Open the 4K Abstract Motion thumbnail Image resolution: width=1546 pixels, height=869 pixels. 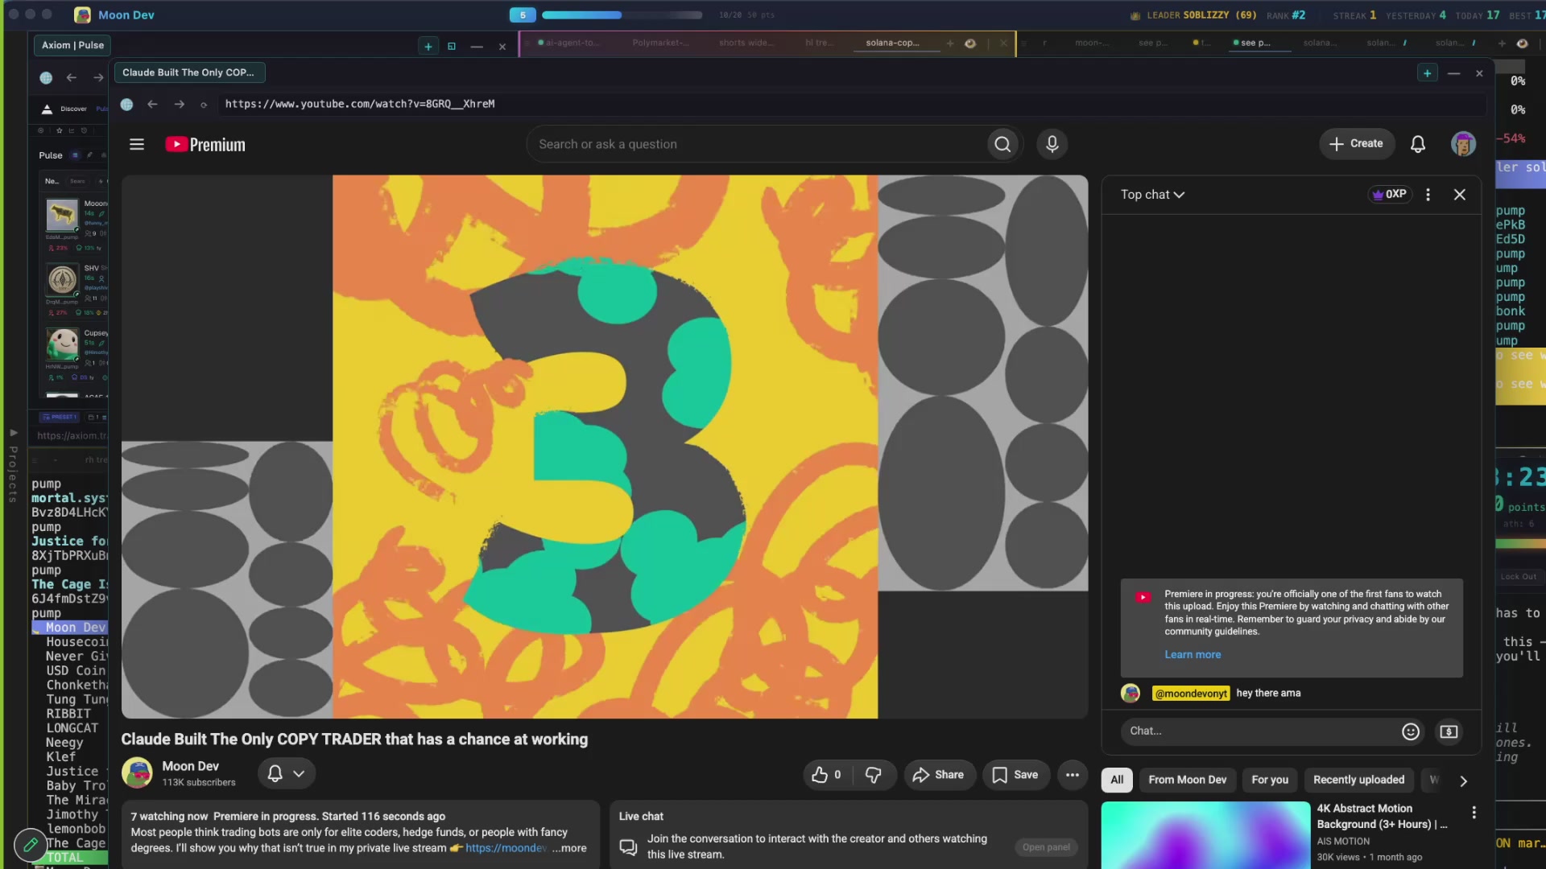tap(1205, 835)
